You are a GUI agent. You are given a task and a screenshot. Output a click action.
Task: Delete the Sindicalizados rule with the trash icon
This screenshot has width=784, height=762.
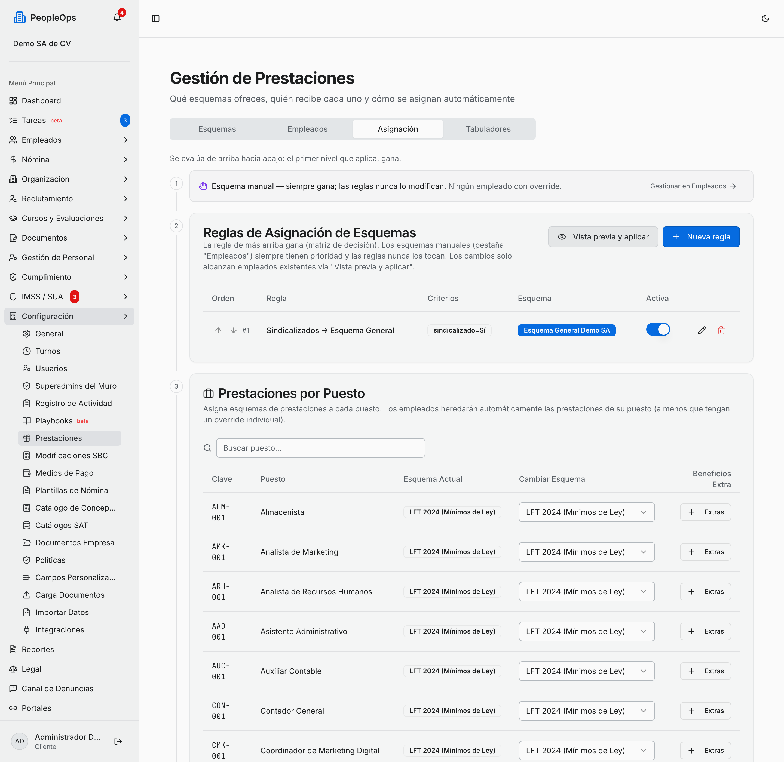pyautogui.click(x=721, y=330)
